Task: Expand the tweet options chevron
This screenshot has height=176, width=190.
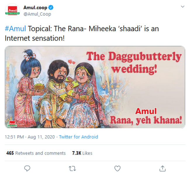Action: click(182, 6)
